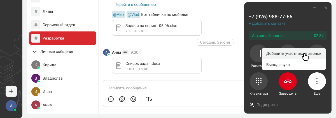Click the red Завершить end call button
Screen dimensions: 336x118
tap(288, 81)
